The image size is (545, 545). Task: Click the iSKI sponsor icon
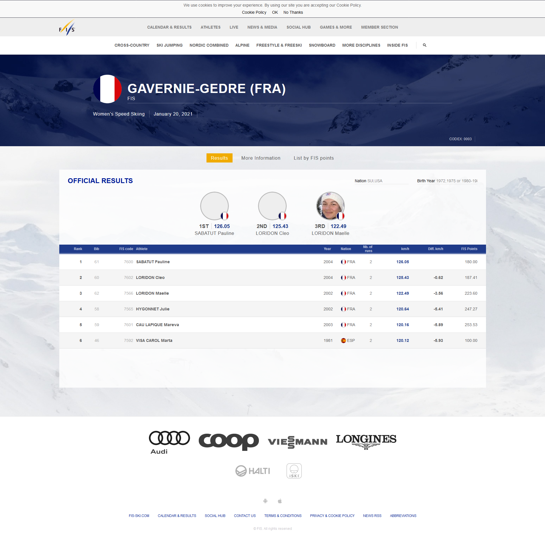point(294,471)
